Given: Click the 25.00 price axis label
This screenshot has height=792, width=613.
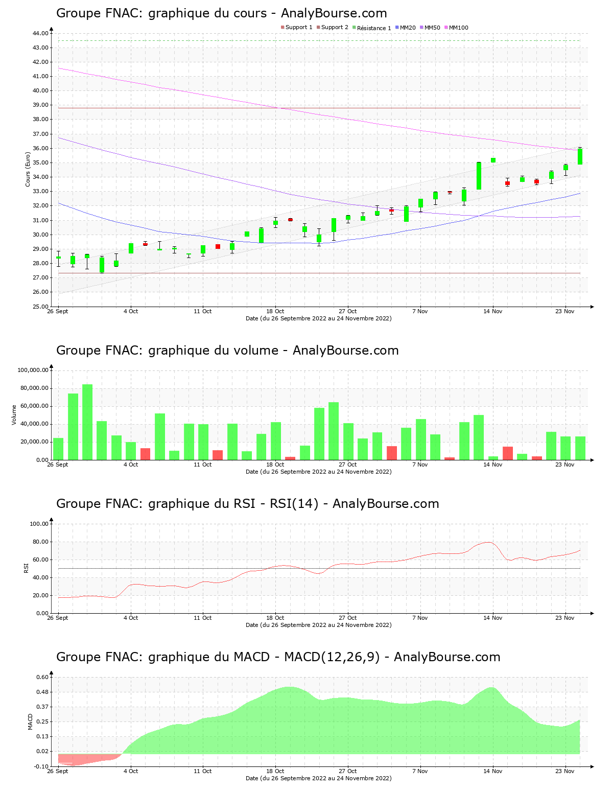Looking at the screenshot, I should (x=40, y=307).
